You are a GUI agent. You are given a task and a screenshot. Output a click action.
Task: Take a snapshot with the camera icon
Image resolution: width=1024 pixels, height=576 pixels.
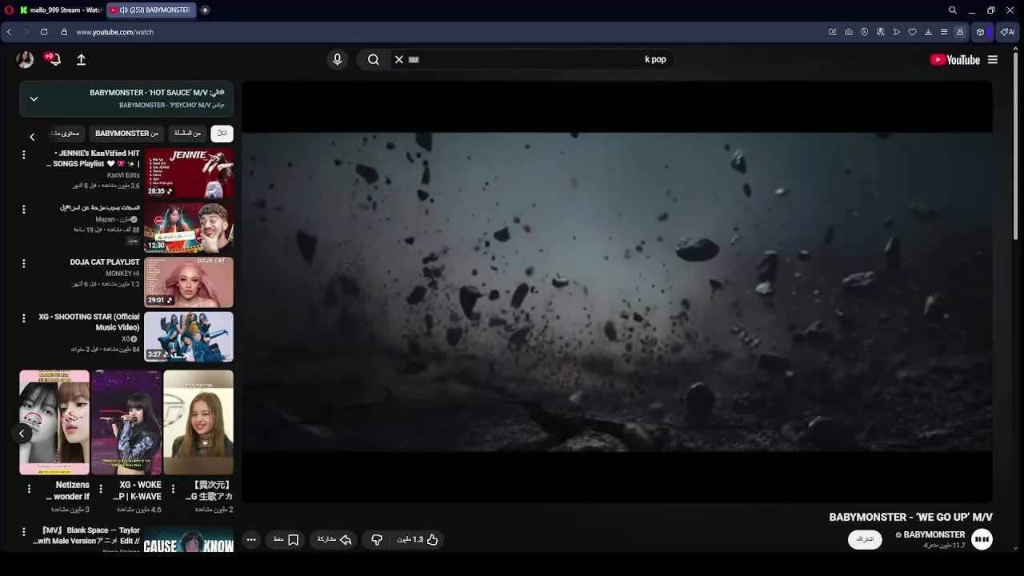click(849, 32)
